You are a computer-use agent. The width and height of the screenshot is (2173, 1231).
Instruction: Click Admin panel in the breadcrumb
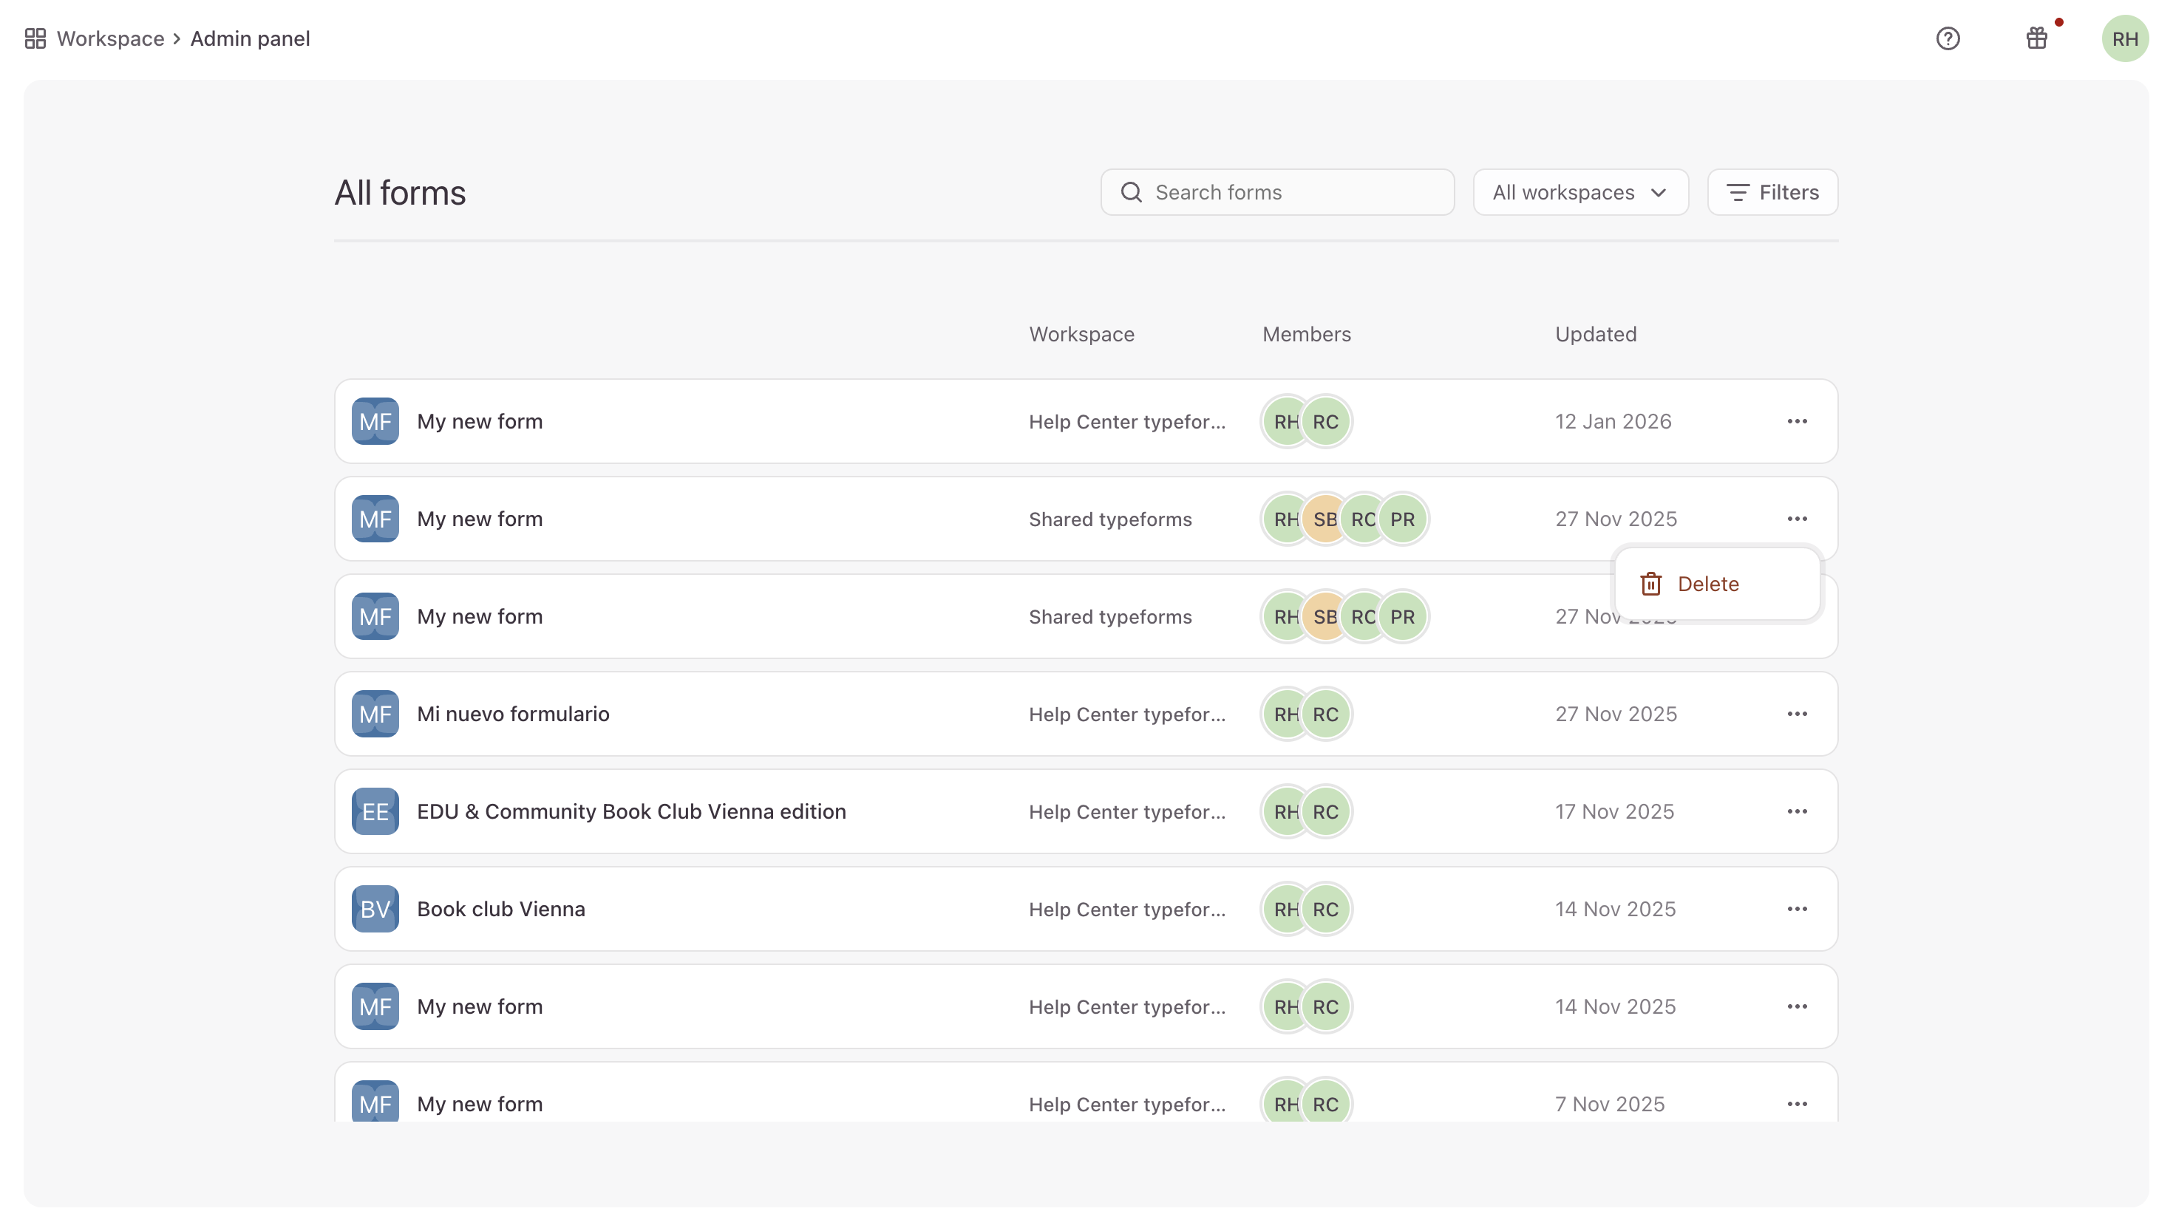pyautogui.click(x=249, y=38)
